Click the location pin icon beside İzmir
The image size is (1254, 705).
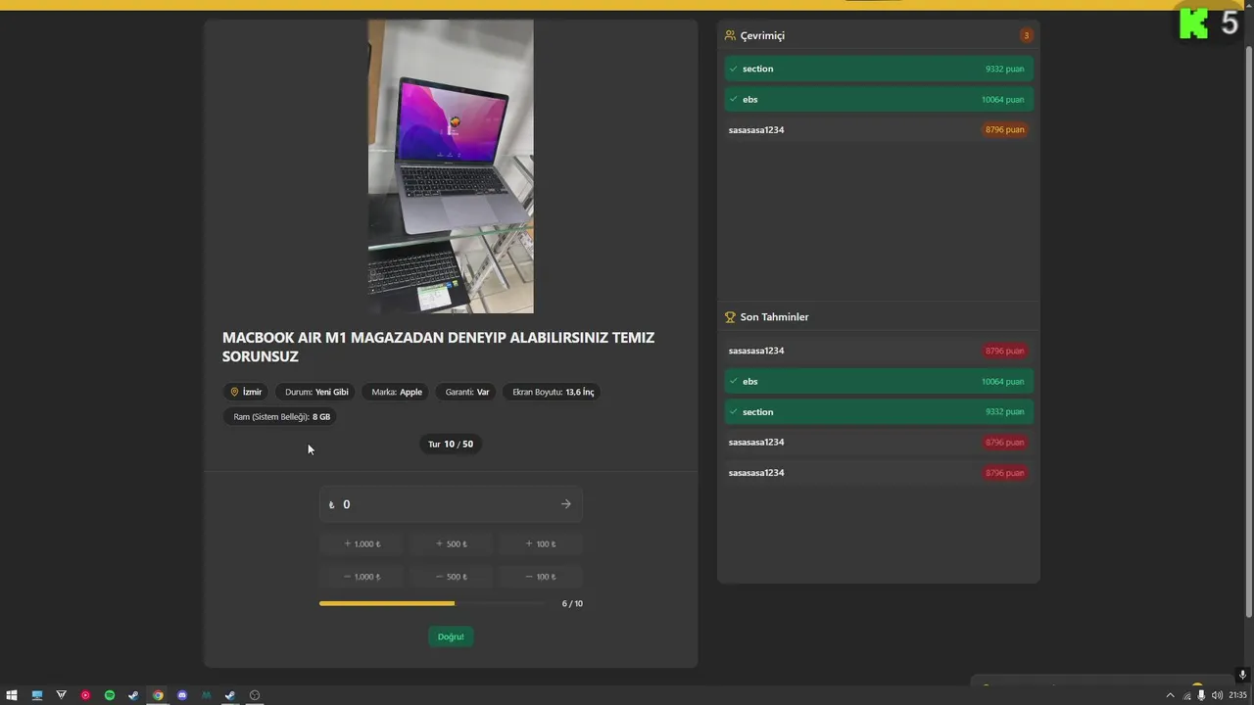[234, 392]
